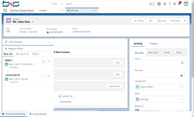Switch to the Chatter tab
The height and width of the screenshot is (117, 194).
[154, 44]
